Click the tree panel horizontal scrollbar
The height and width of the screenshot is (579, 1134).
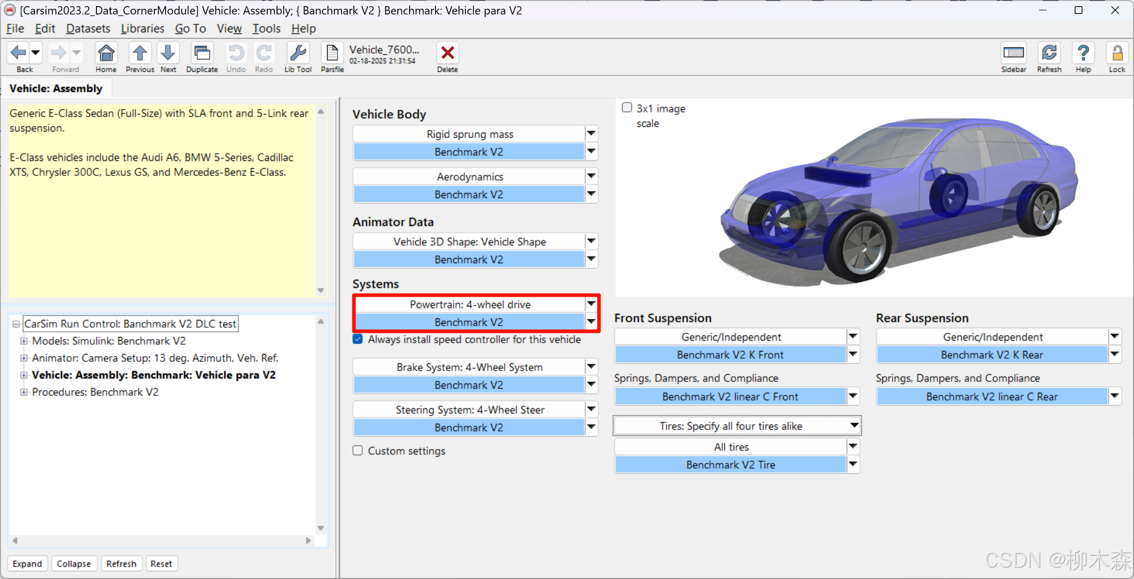(161, 540)
